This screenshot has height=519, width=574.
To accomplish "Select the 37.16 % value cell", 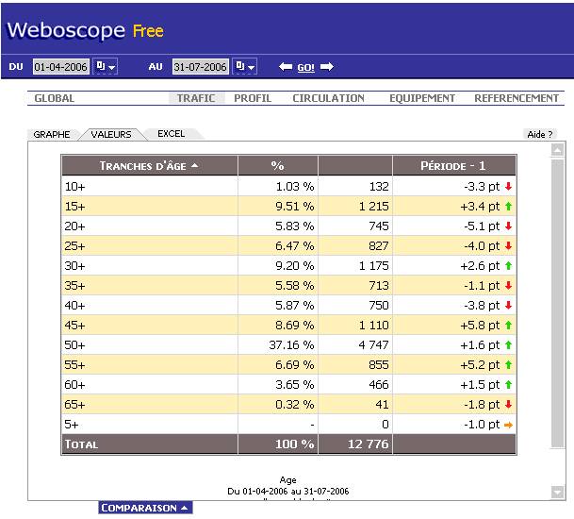I will coord(278,345).
